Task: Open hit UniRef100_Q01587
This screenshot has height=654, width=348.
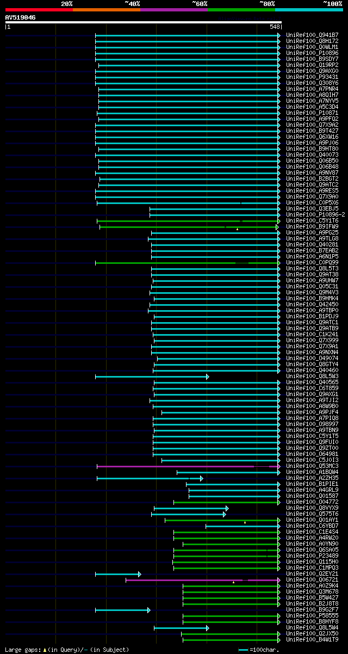Action: pyautogui.click(x=312, y=496)
